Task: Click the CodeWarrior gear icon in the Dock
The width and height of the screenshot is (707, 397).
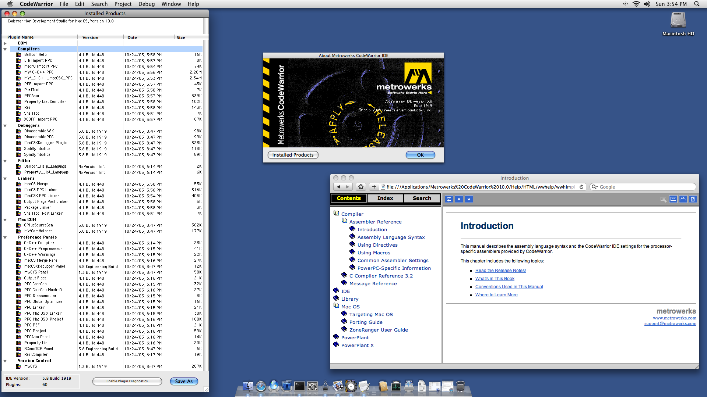Action: 351,386
